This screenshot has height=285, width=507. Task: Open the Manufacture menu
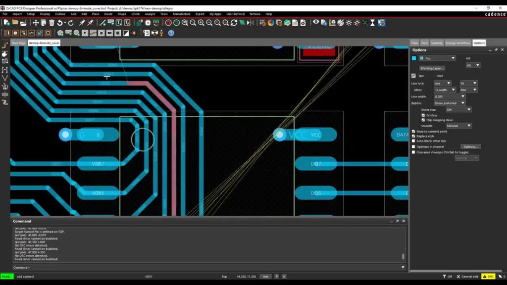181,14
